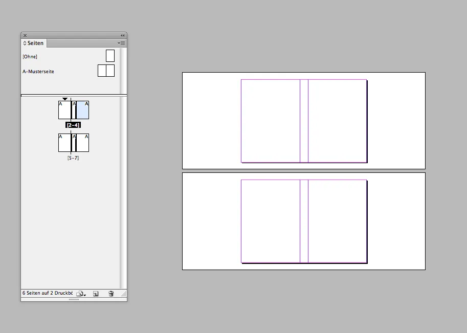Select the left page of spread 5–7
This screenshot has width=467, height=333.
point(64,143)
